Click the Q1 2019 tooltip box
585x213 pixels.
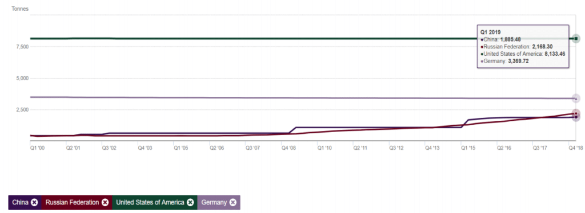click(x=523, y=47)
